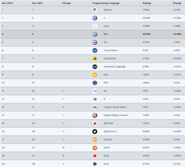Click the purple PHP logo
Viewport: 185px width, 167px height.
95,83
